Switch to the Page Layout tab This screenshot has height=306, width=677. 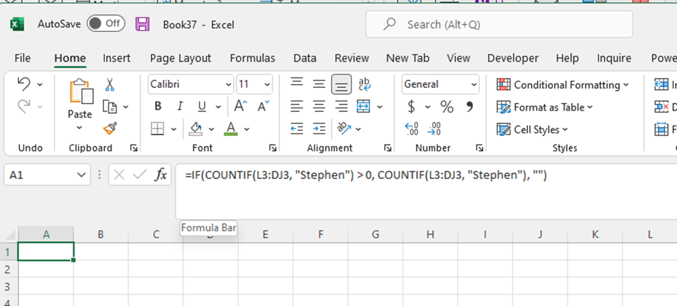[180, 58]
